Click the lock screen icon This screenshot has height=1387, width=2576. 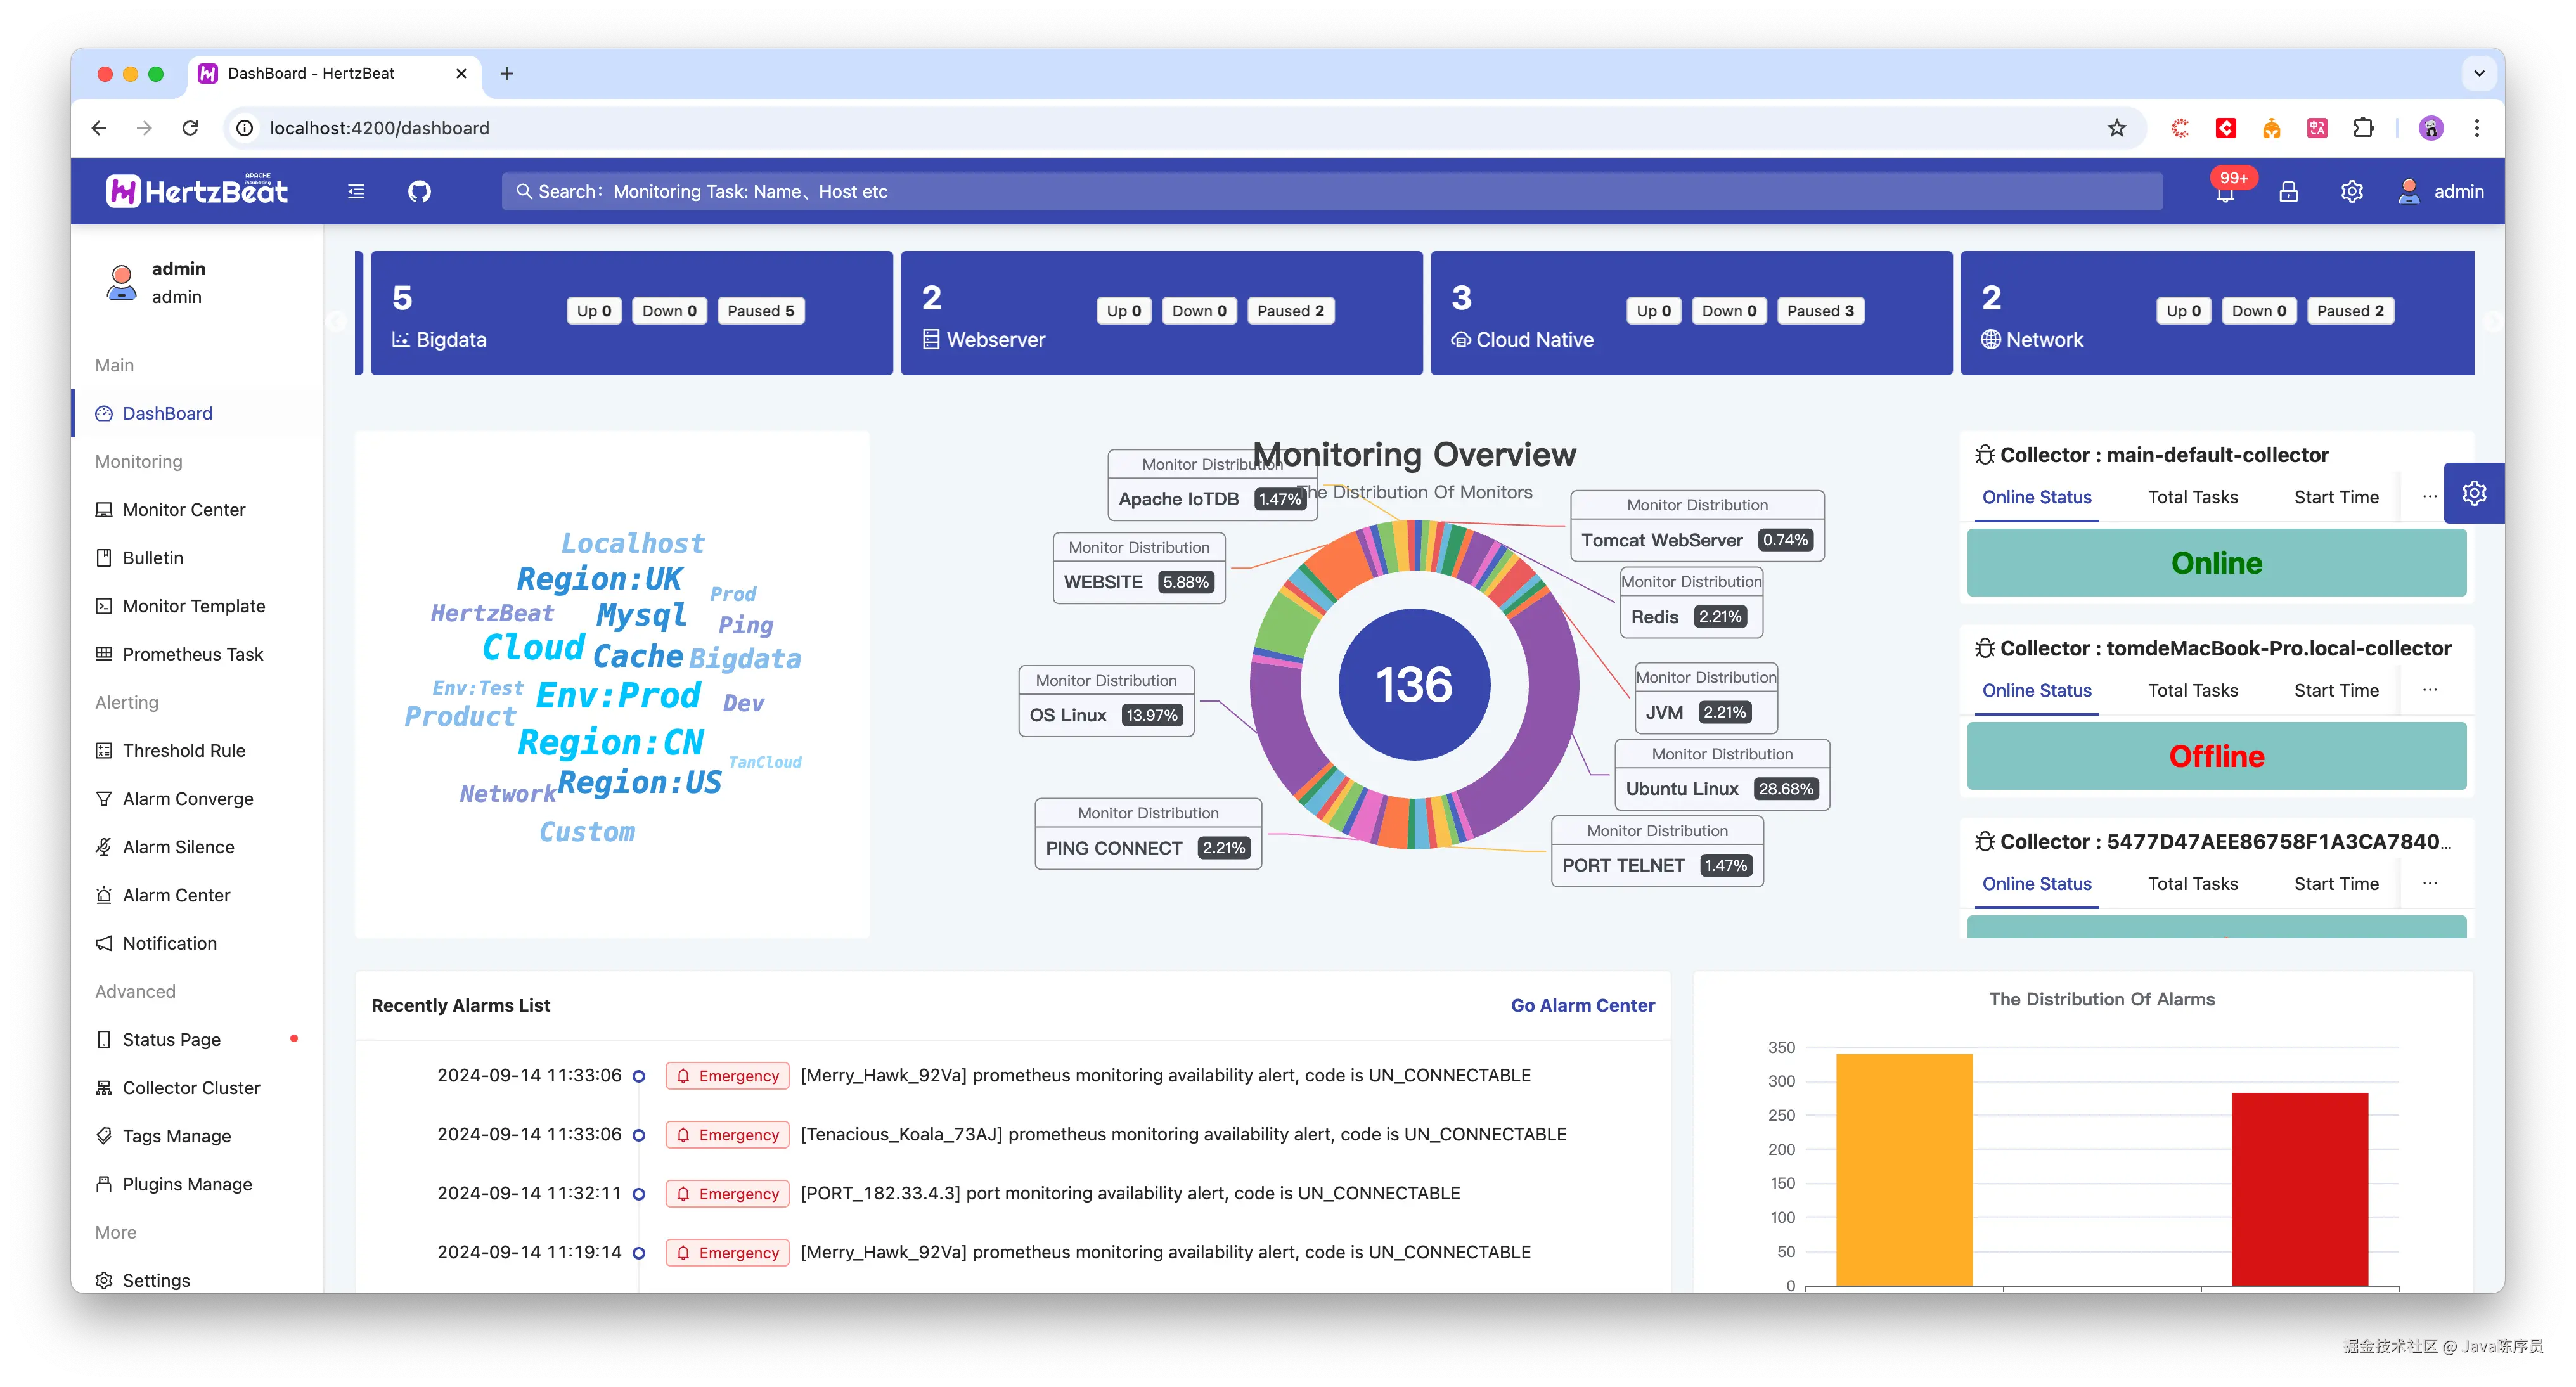point(2288,191)
